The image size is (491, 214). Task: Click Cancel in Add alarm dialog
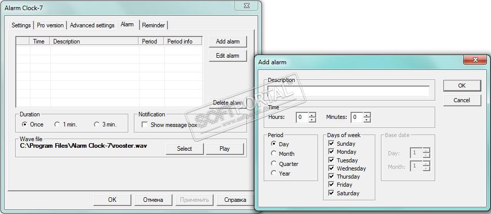[x=462, y=100]
